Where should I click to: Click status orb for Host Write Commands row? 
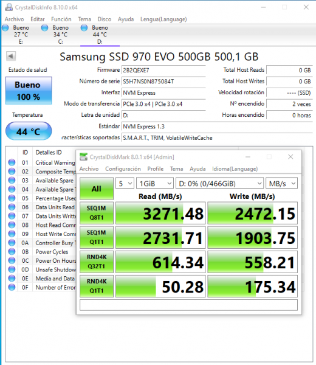pos(12,234)
